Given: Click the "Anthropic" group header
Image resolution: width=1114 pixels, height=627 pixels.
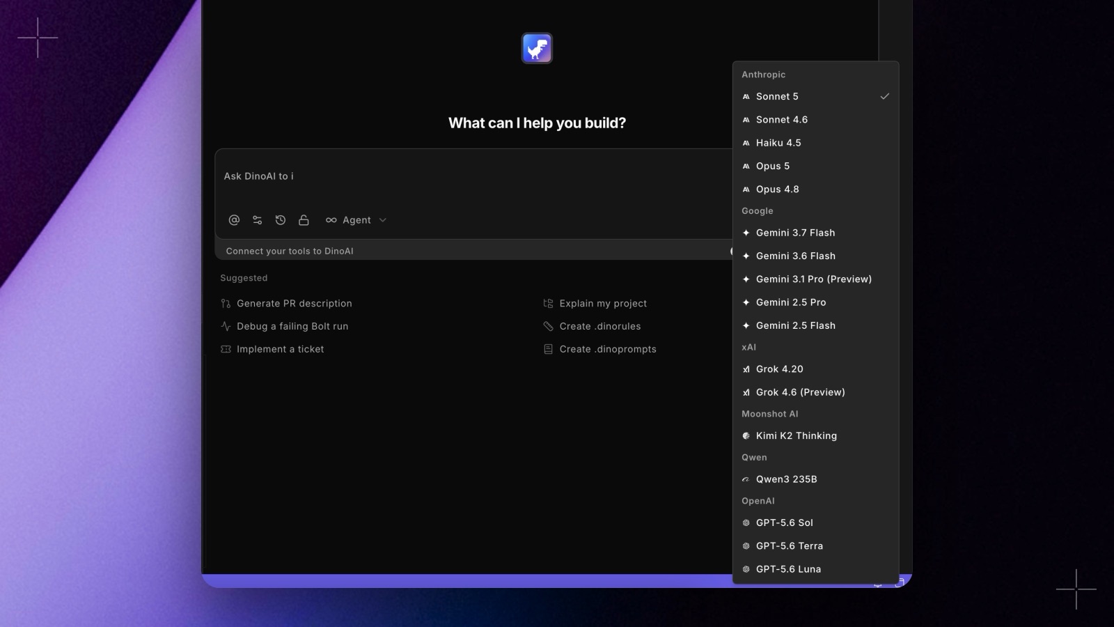Looking at the screenshot, I should pyautogui.click(x=763, y=75).
